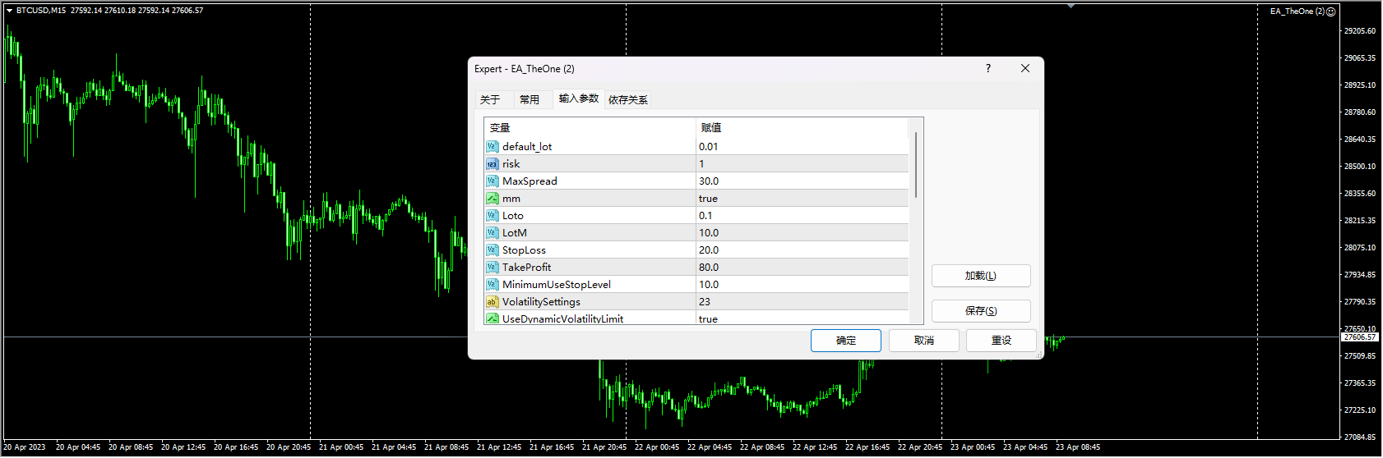Screen dimensions: 1383x458
Task: Open the 依存关系 tab
Action: click(628, 99)
